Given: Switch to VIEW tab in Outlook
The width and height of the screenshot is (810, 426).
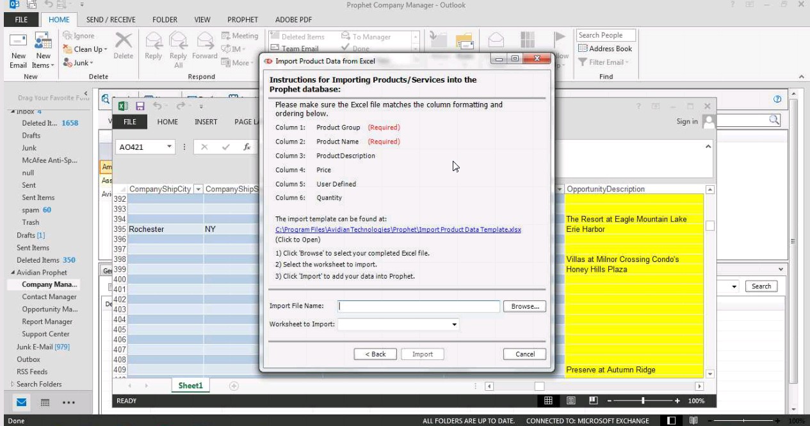Looking at the screenshot, I should [202, 20].
